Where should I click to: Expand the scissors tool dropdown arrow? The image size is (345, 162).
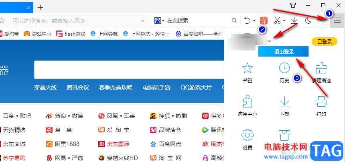click(284, 21)
